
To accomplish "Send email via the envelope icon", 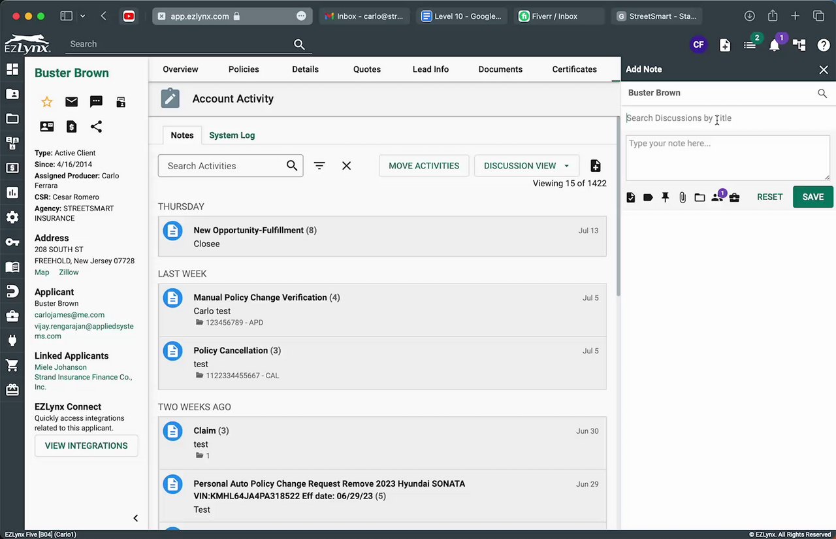I will point(72,102).
